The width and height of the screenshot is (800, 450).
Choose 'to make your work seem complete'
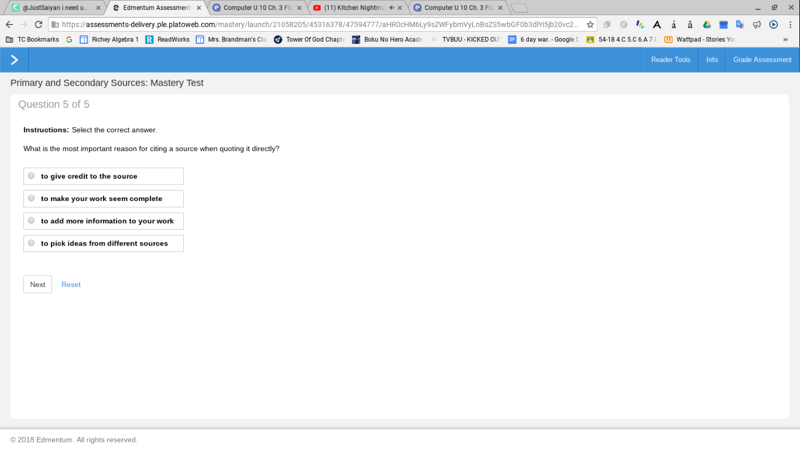coord(104,199)
